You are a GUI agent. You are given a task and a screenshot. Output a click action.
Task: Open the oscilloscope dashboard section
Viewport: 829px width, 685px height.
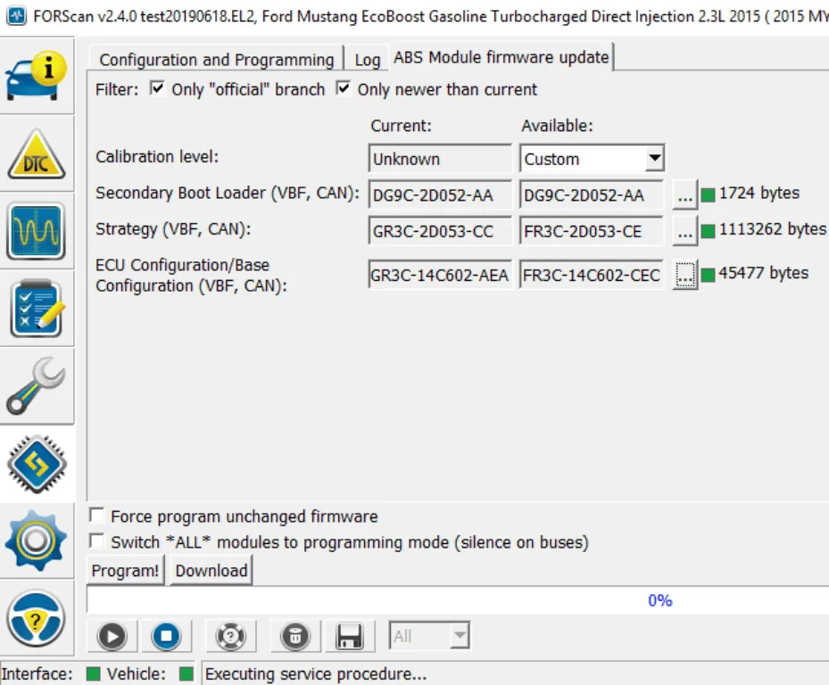click(x=37, y=232)
